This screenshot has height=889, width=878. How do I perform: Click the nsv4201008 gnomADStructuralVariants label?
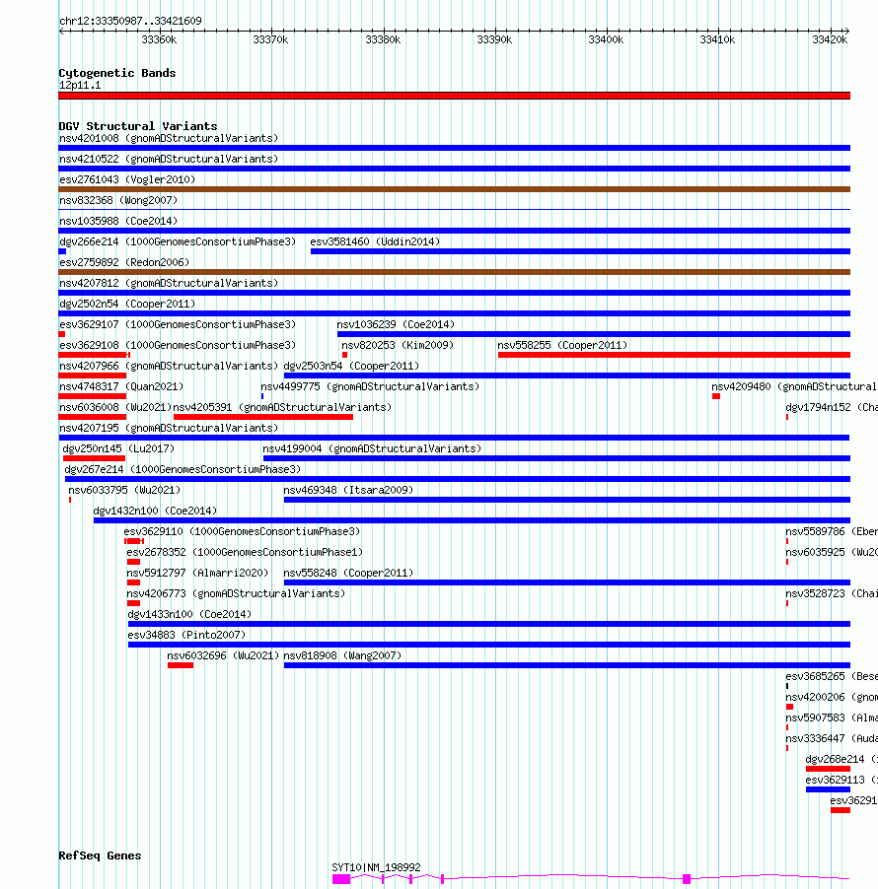point(169,138)
